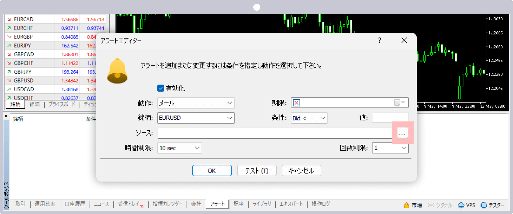This screenshot has height=214, width=513.
Task: Click the Signals broadcast icon
Action: tap(431, 205)
